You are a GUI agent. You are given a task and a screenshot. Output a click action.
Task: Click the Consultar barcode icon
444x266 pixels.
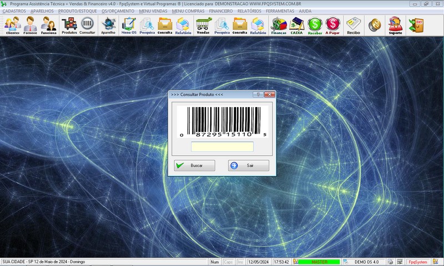pos(87,25)
